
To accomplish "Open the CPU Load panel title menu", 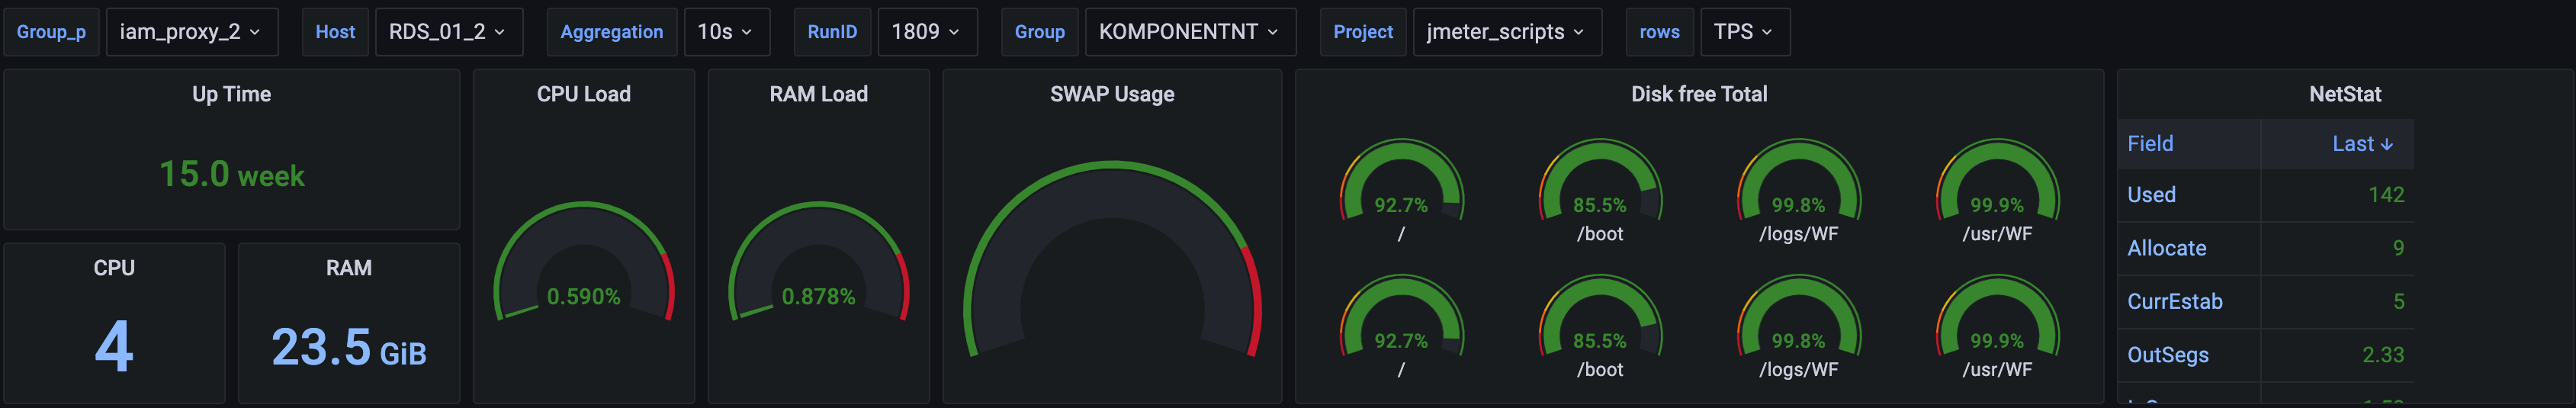I will 584,94.
